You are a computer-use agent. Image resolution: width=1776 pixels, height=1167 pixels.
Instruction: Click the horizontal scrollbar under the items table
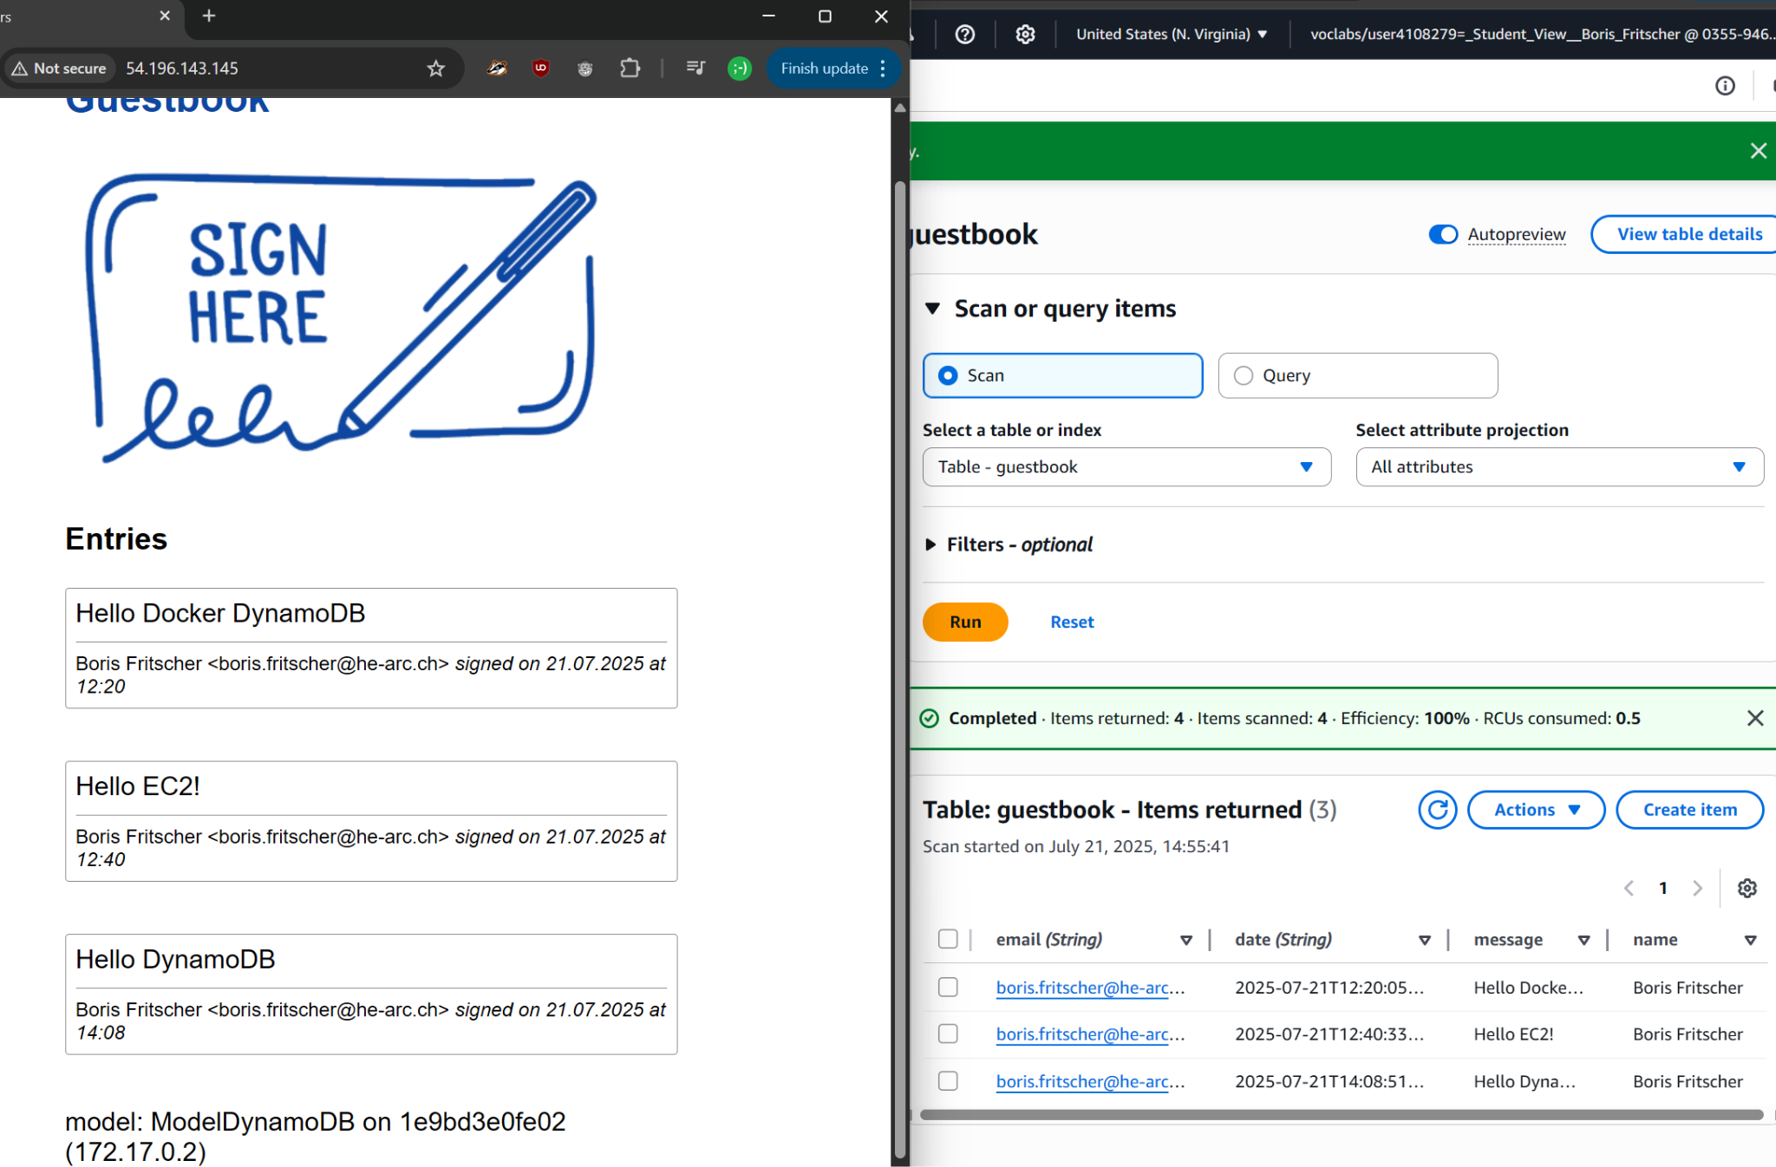click(1340, 1115)
